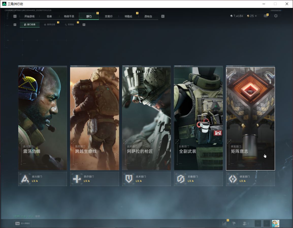Screen dimensions: 293x228
Task: Click the UID text at top left
Action: (x=28, y=10)
